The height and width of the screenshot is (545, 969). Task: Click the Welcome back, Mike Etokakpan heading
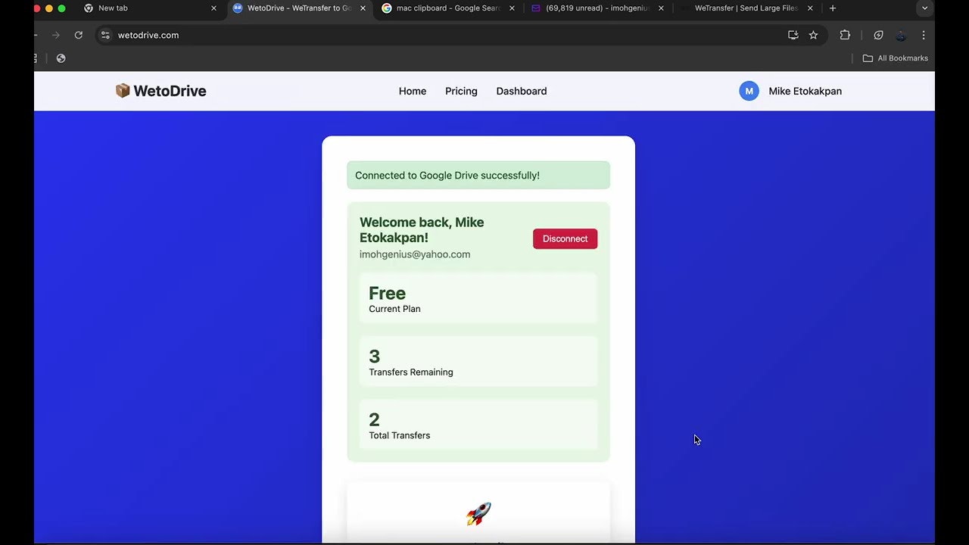[422, 229]
